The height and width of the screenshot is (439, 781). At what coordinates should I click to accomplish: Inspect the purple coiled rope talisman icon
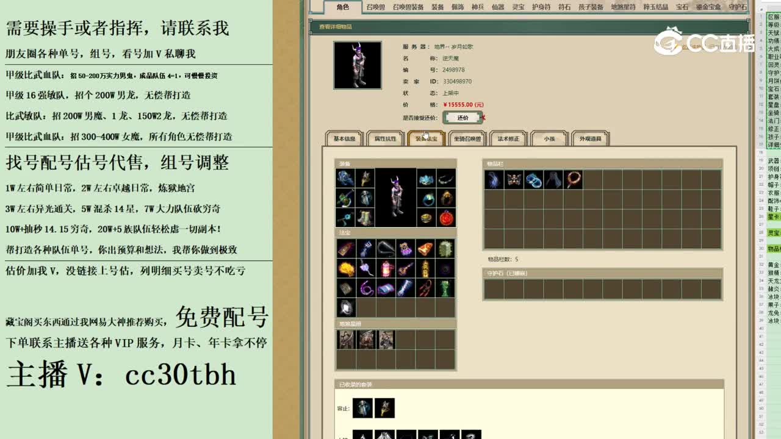click(x=366, y=288)
